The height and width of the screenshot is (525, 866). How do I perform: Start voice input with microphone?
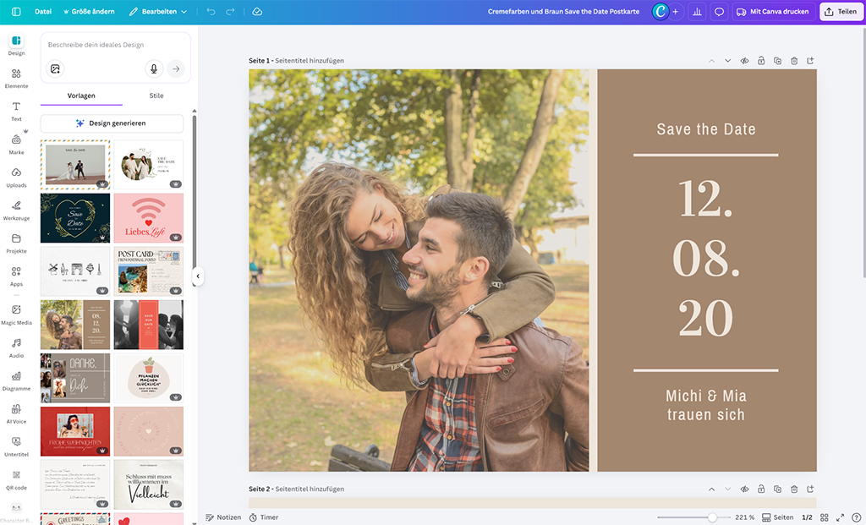click(x=154, y=69)
